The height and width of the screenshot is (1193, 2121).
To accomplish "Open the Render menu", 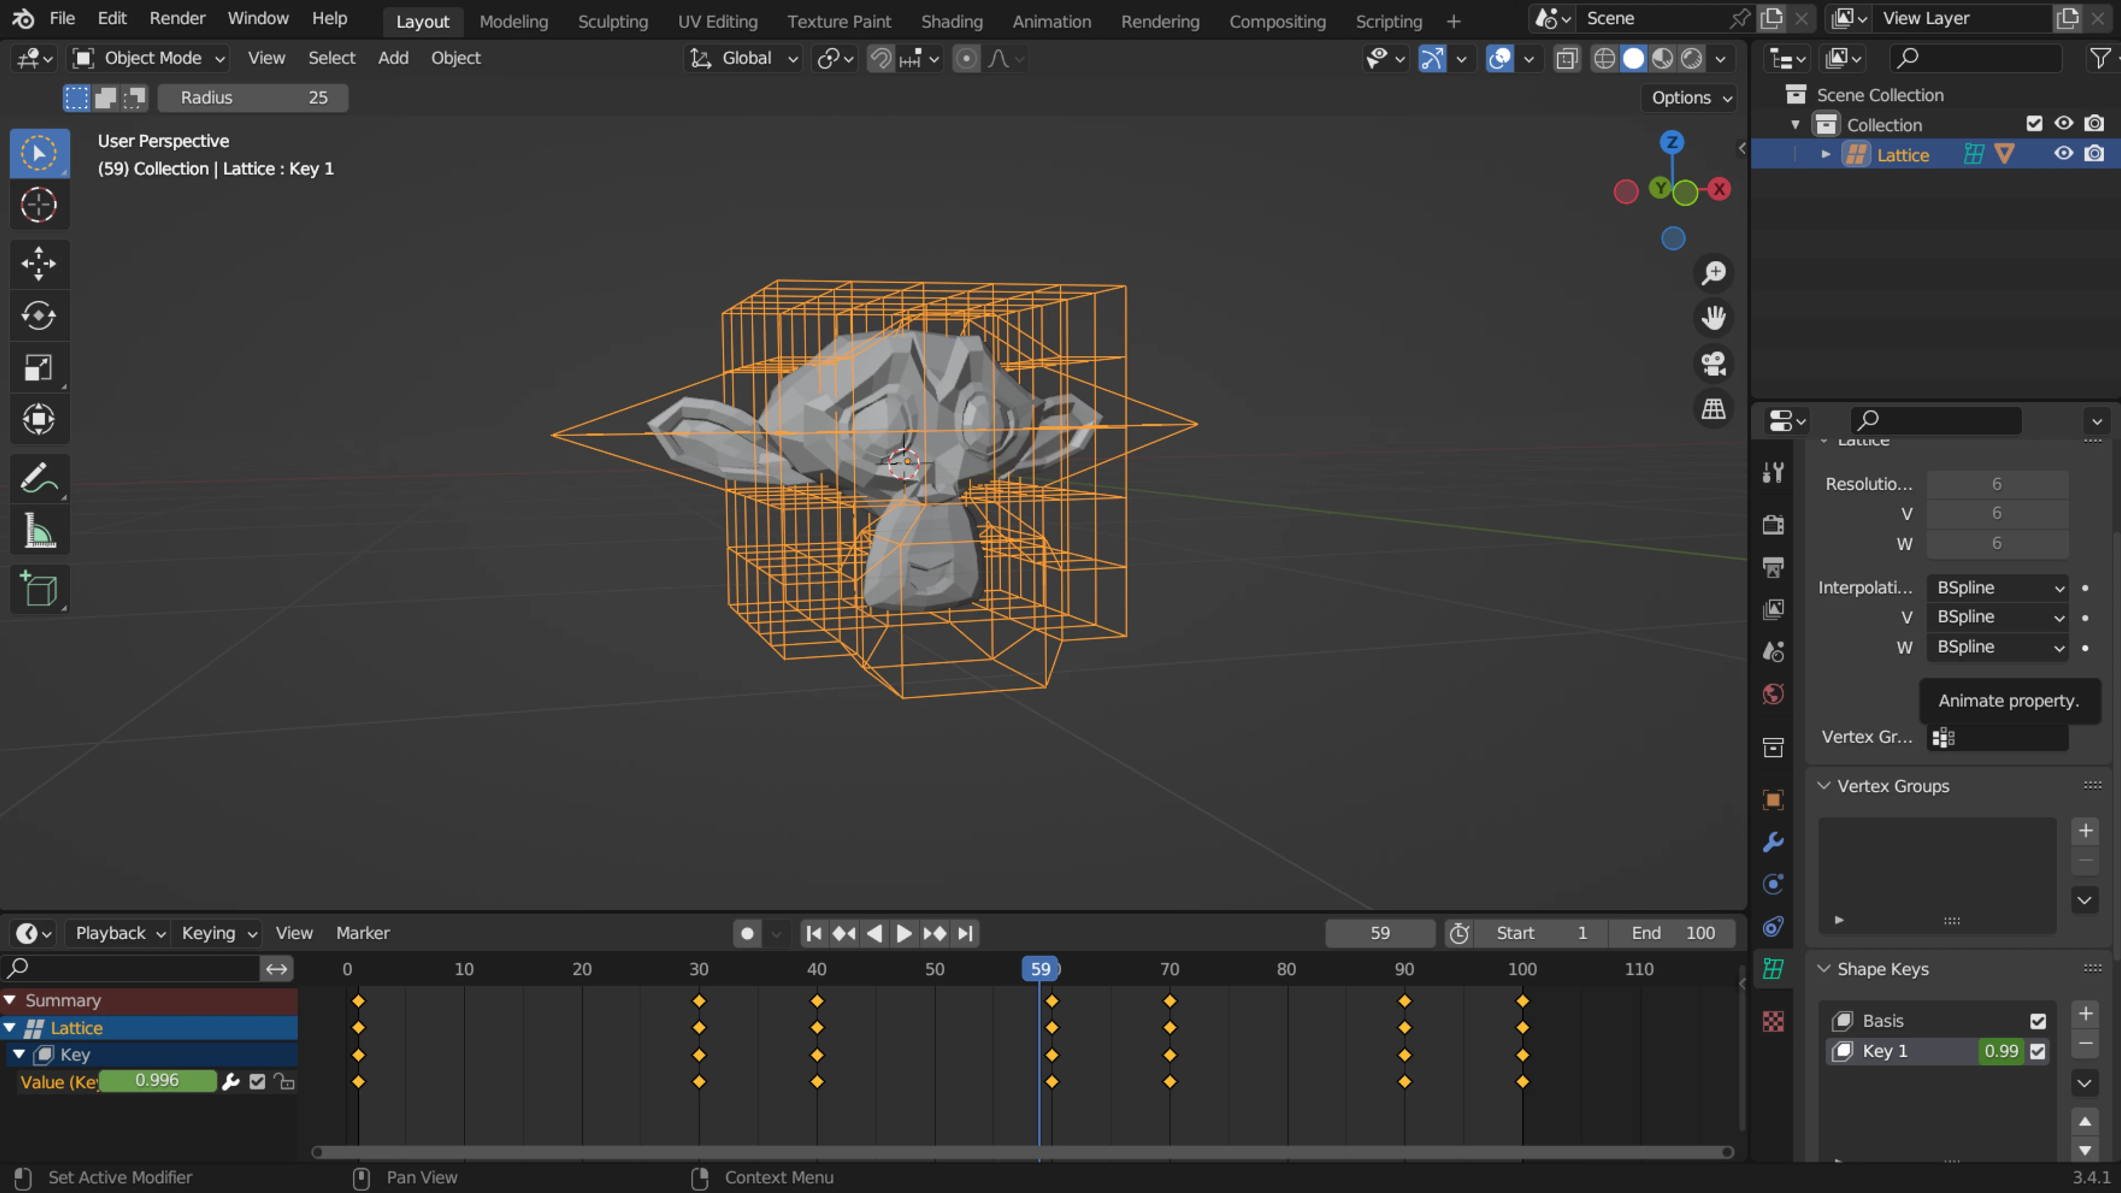I will [177, 18].
